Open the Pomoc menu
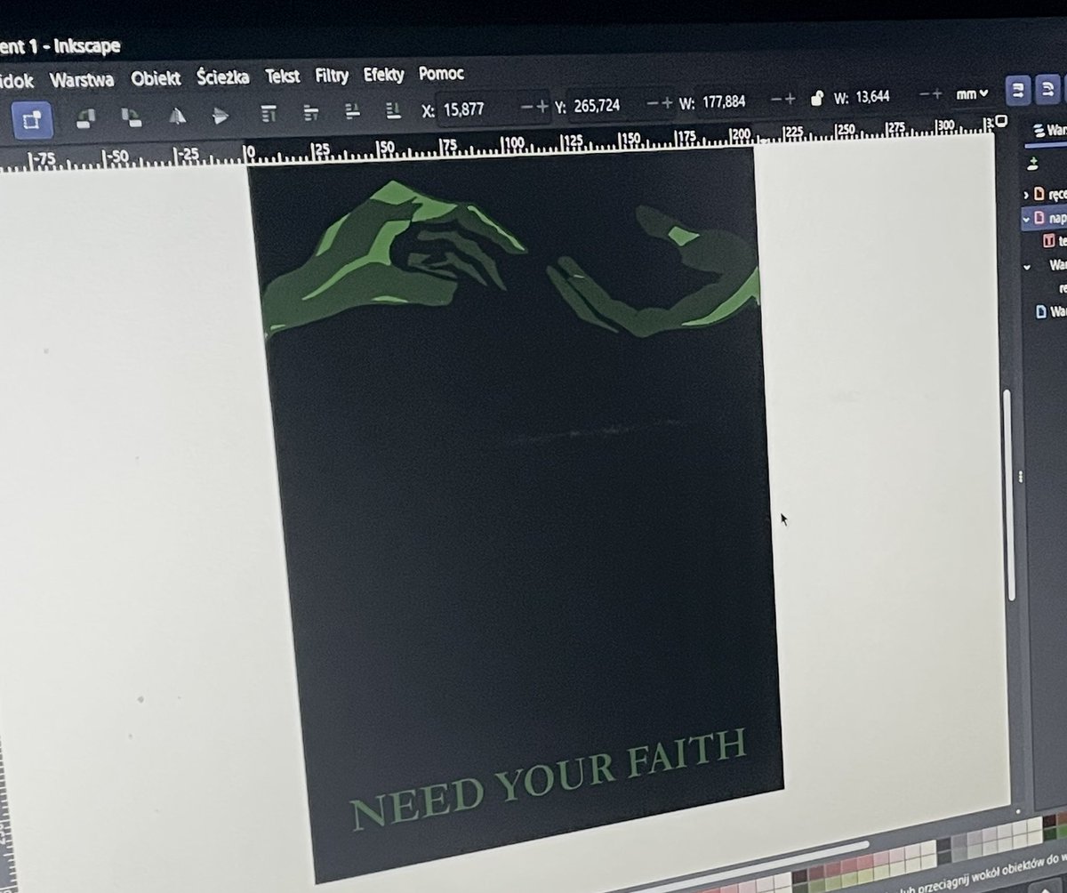The width and height of the screenshot is (1067, 893). click(441, 73)
